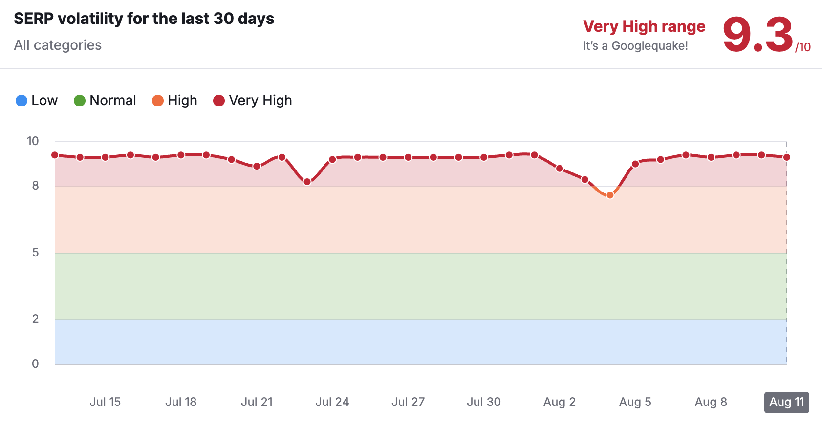Click the Very High legend red dot

[219, 101]
